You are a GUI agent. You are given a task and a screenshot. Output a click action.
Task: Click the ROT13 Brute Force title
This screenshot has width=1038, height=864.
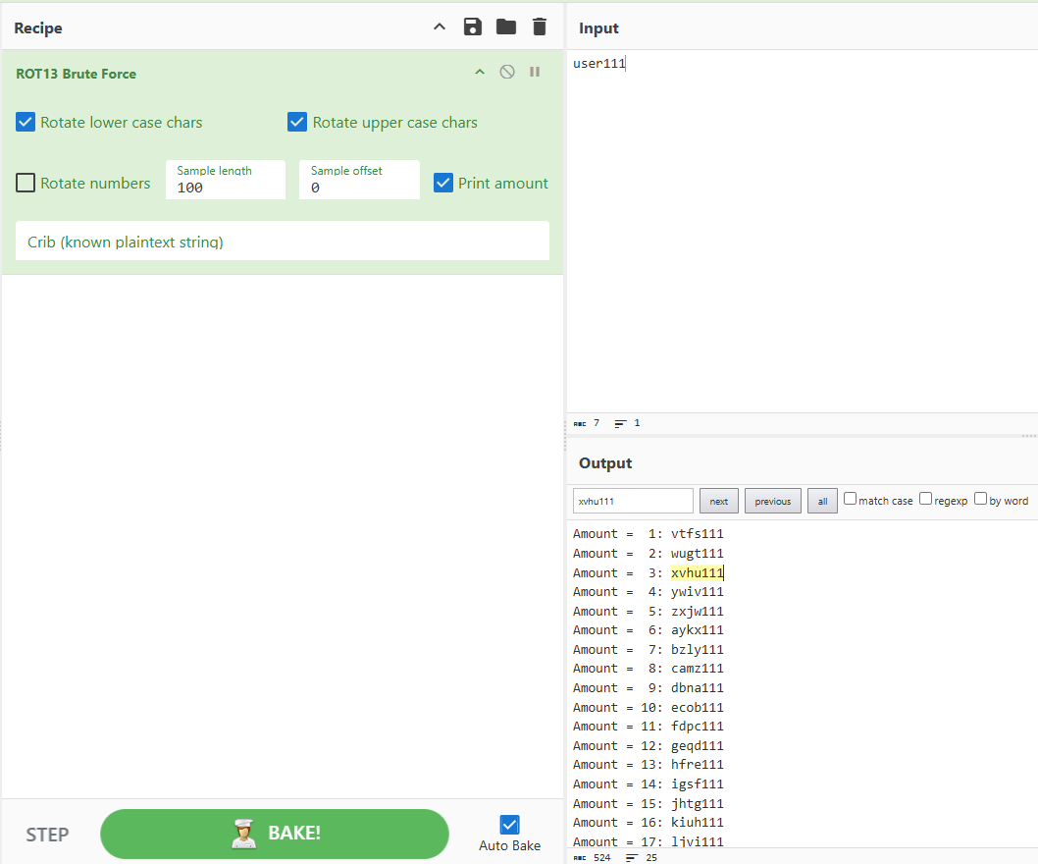pyautogui.click(x=77, y=74)
